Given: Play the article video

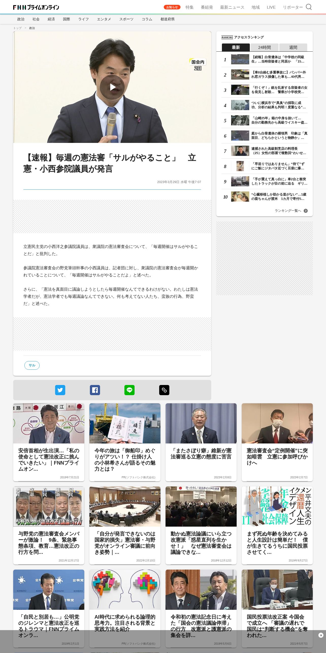Looking at the screenshot, I should tap(112, 87).
